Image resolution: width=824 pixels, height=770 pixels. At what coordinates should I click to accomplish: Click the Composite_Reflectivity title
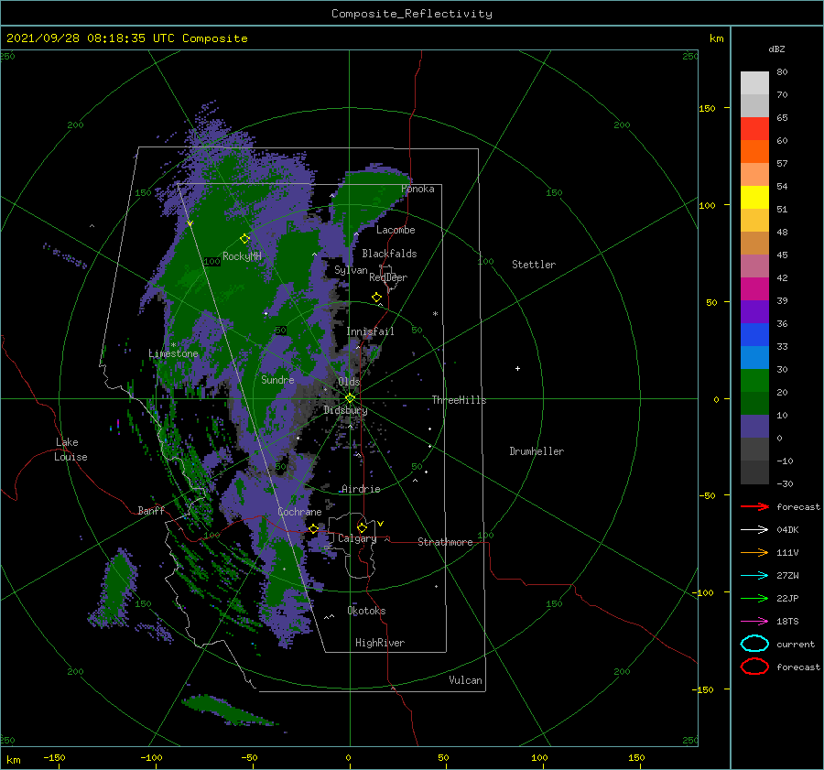[412, 14]
